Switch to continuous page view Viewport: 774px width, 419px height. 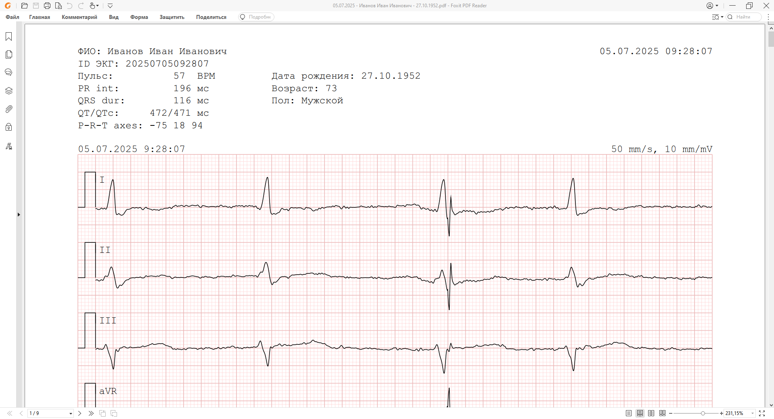coord(640,413)
